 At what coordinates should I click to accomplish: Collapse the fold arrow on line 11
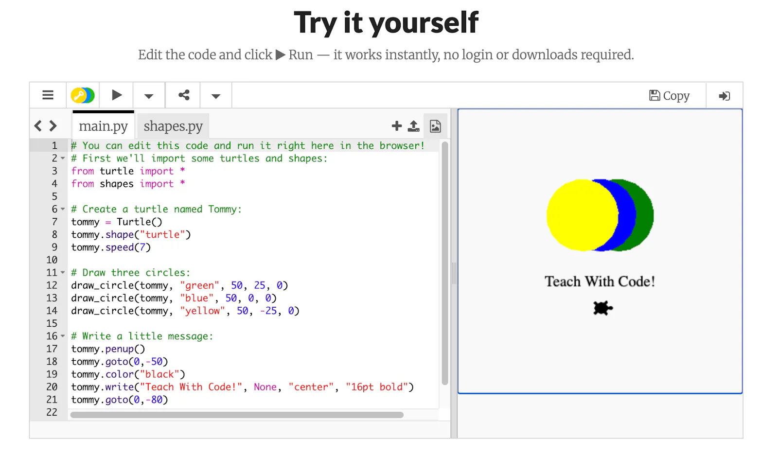pos(63,273)
